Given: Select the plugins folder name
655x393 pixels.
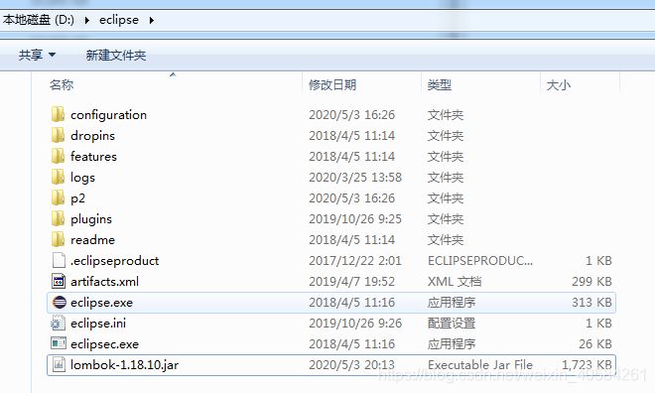Looking at the screenshot, I should [x=91, y=219].
